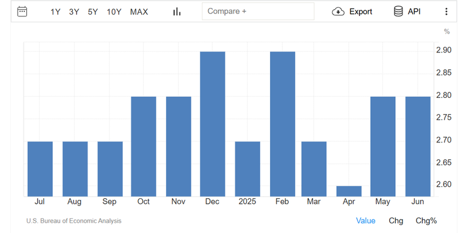Open the bar chart type selector icon
467x233 pixels.
(177, 12)
